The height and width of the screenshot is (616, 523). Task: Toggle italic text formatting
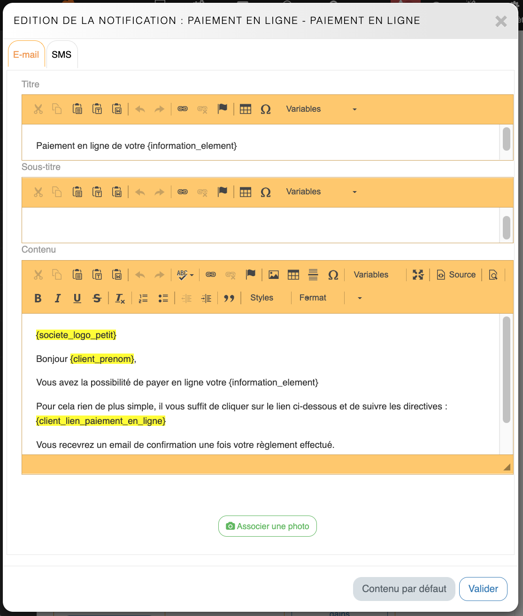[58, 298]
